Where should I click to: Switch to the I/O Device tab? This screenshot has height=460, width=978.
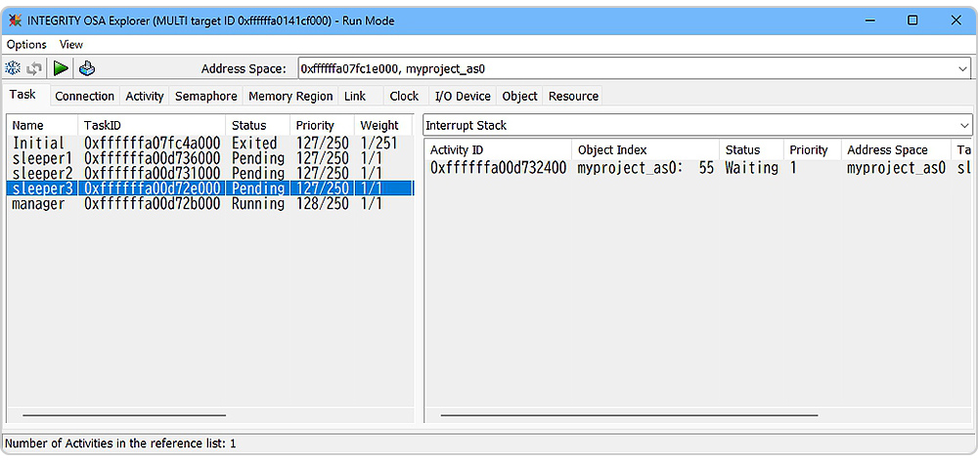tap(463, 96)
